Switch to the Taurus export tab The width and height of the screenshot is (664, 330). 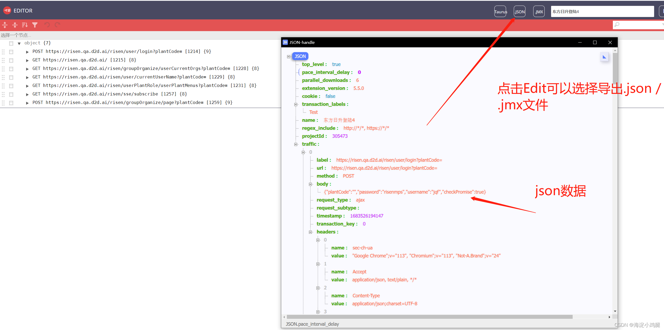pyautogui.click(x=500, y=12)
